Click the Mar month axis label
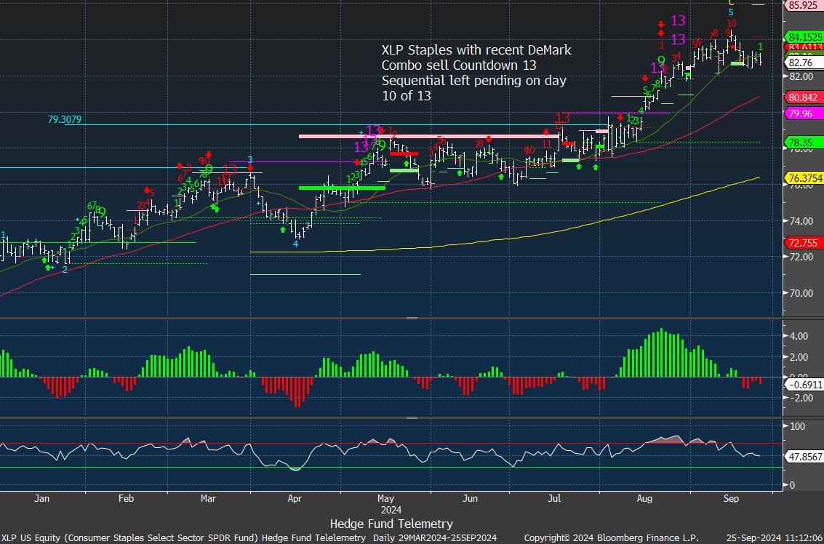 pyautogui.click(x=209, y=498)
